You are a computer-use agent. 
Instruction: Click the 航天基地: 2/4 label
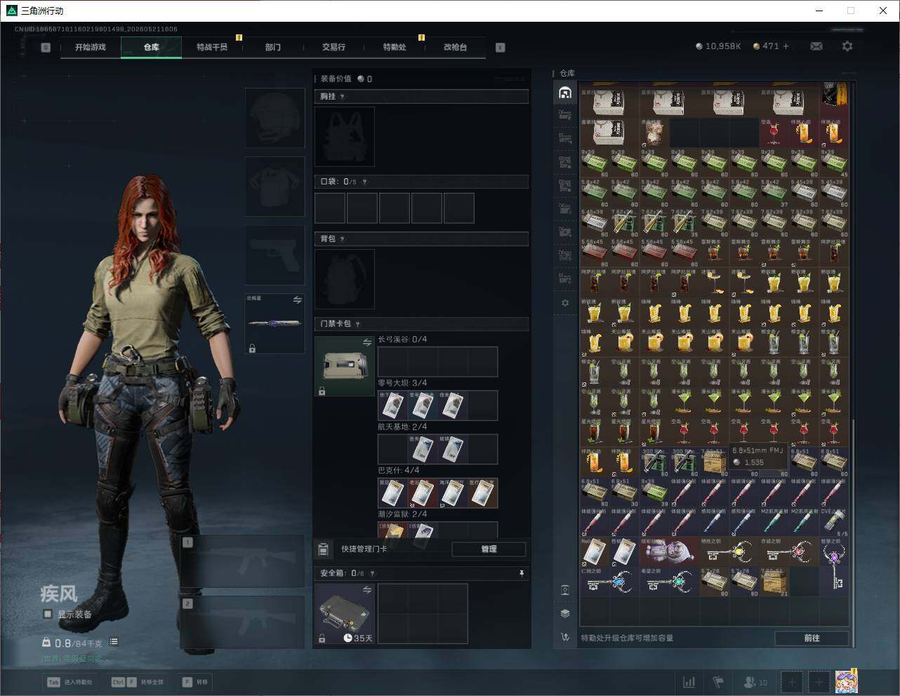coord(402,427)
